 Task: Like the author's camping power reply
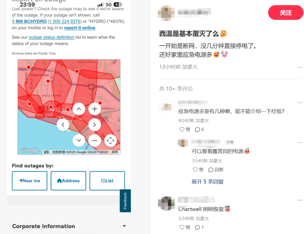198,170
